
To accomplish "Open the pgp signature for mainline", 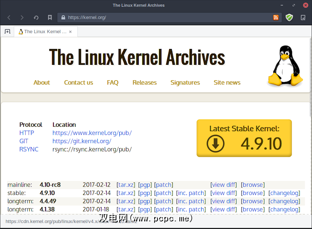I will tap(145, 185).
